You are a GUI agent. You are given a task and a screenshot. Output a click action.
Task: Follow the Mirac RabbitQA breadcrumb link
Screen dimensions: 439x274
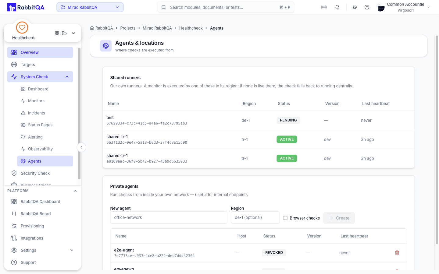click(x=157, y=28)
